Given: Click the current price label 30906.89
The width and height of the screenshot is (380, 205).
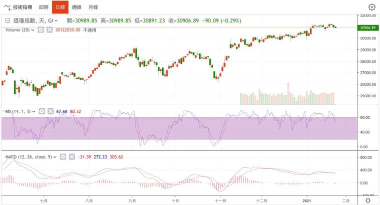Looking at the screenshot, I should [x=367, y=28].
